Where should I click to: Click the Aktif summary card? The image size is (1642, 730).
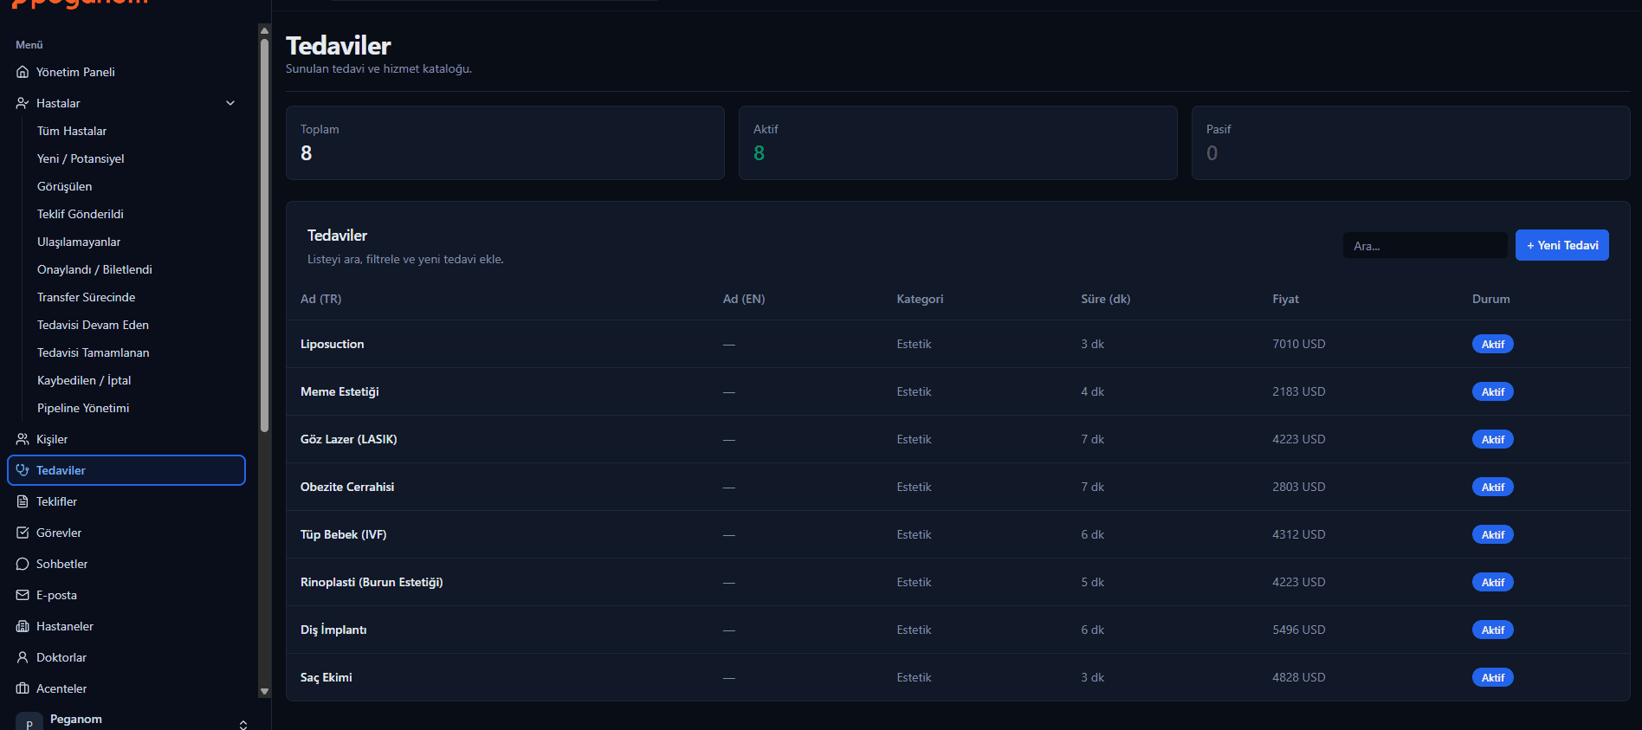click(958, 143)
